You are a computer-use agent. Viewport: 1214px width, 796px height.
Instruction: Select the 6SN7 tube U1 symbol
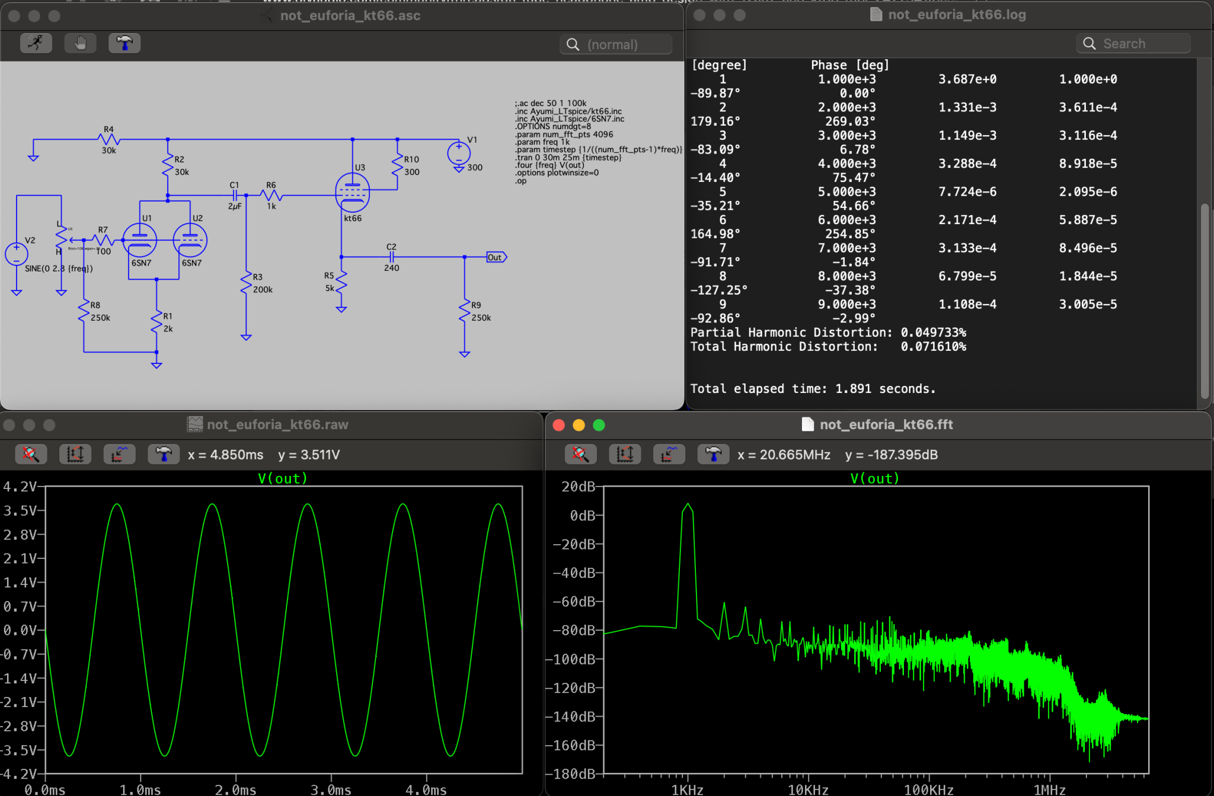[140, 240]
